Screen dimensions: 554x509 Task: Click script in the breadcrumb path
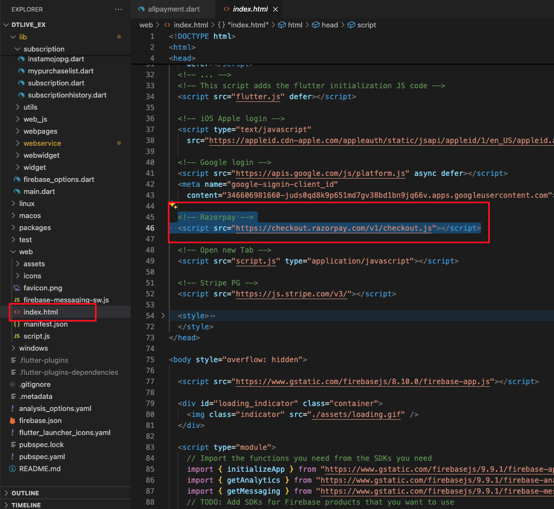(366, 25)
